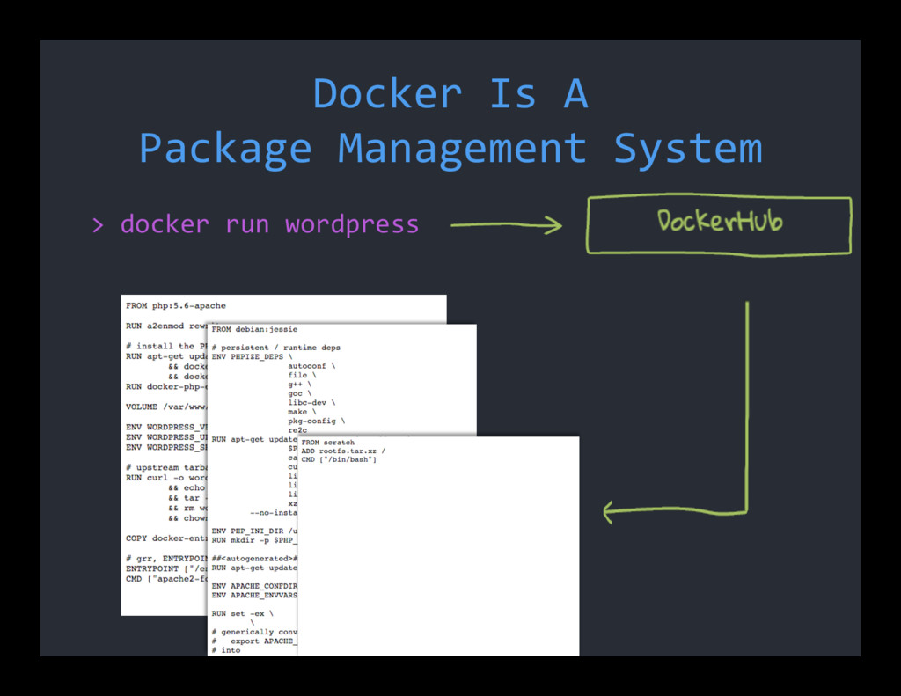This screenshot has width=901, height=696.
Task: Click the '##<autogenerated>#' line
Action: pyautogui.click(x=254, y=559)
